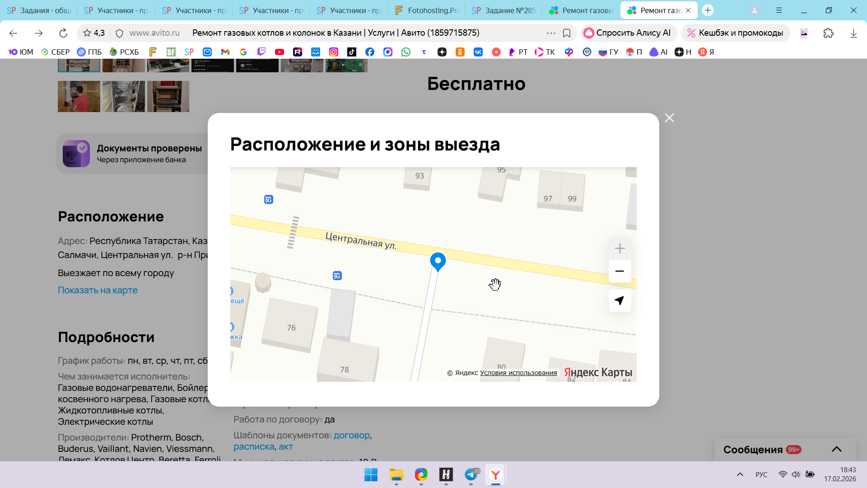Open Telegram from the taskbar

(471, 474)
